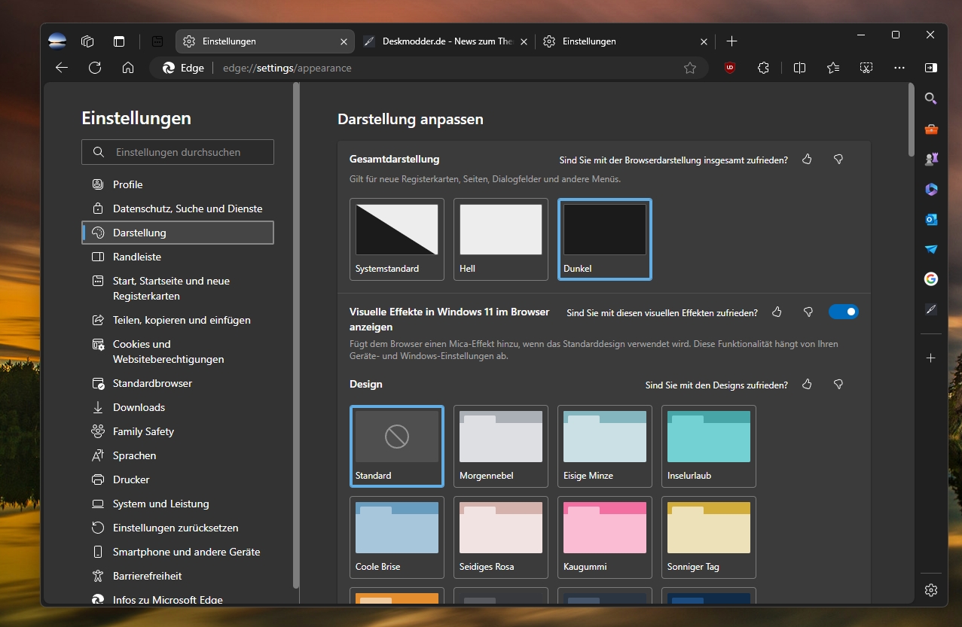Open Telegram in the sidebar
Screen dimensions: 962x627
pyautogui.click(x=931, y=249)
